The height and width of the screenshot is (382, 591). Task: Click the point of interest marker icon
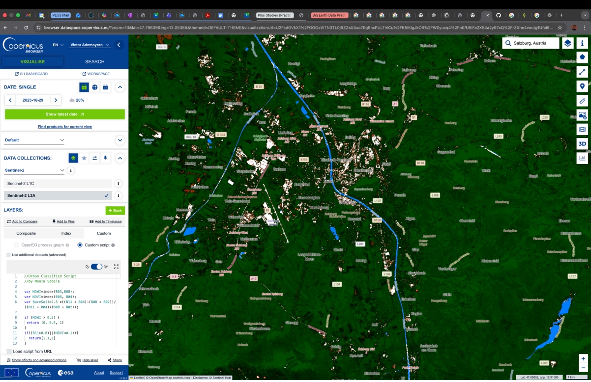(x=582, y=86)
